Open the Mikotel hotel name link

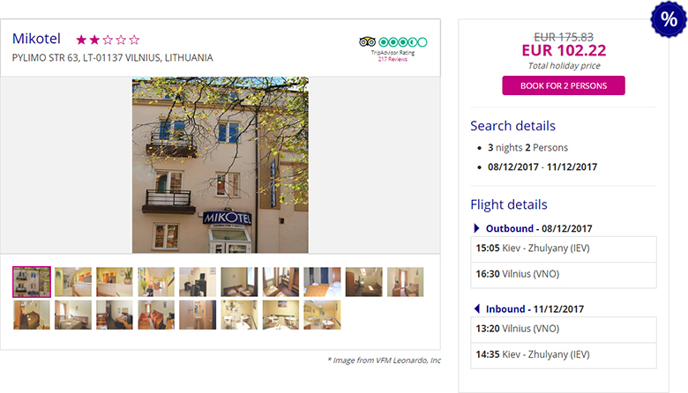[x=36, y=39]
